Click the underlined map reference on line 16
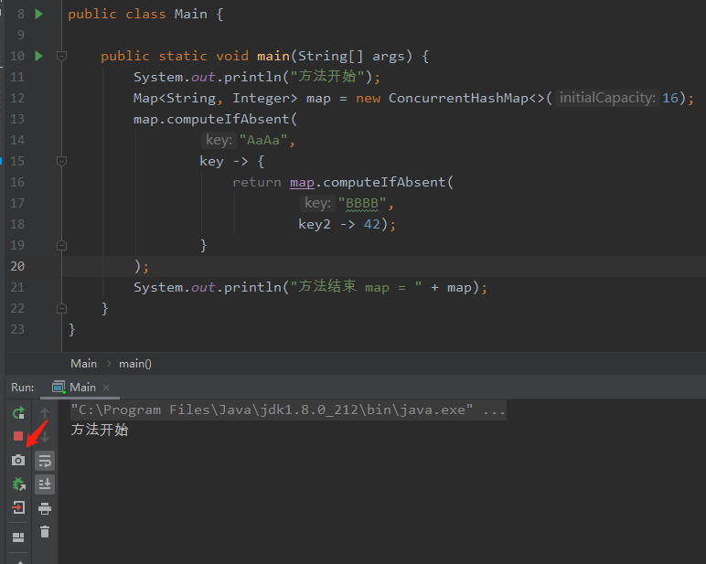706x564 pixels. pyautogui.click(x=302, y=182)
